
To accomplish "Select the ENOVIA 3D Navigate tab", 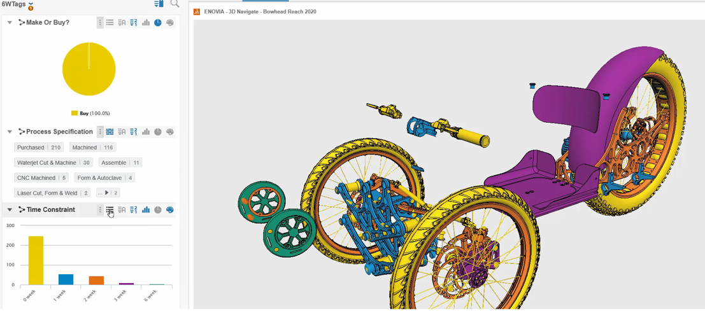I will [260, 11].
